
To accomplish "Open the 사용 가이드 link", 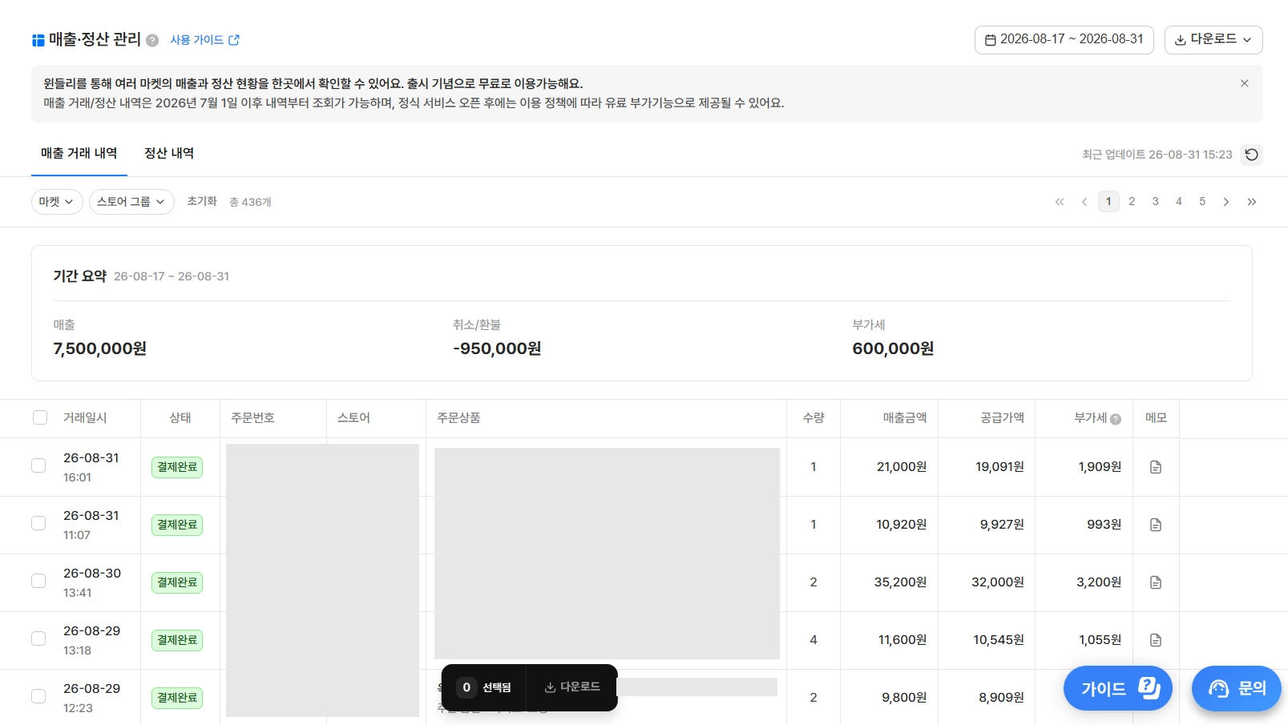I will point(204,40).
